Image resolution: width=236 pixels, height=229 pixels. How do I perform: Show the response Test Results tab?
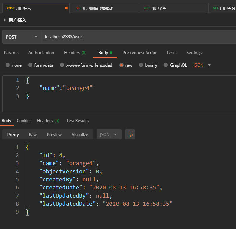tap(77, 121)
